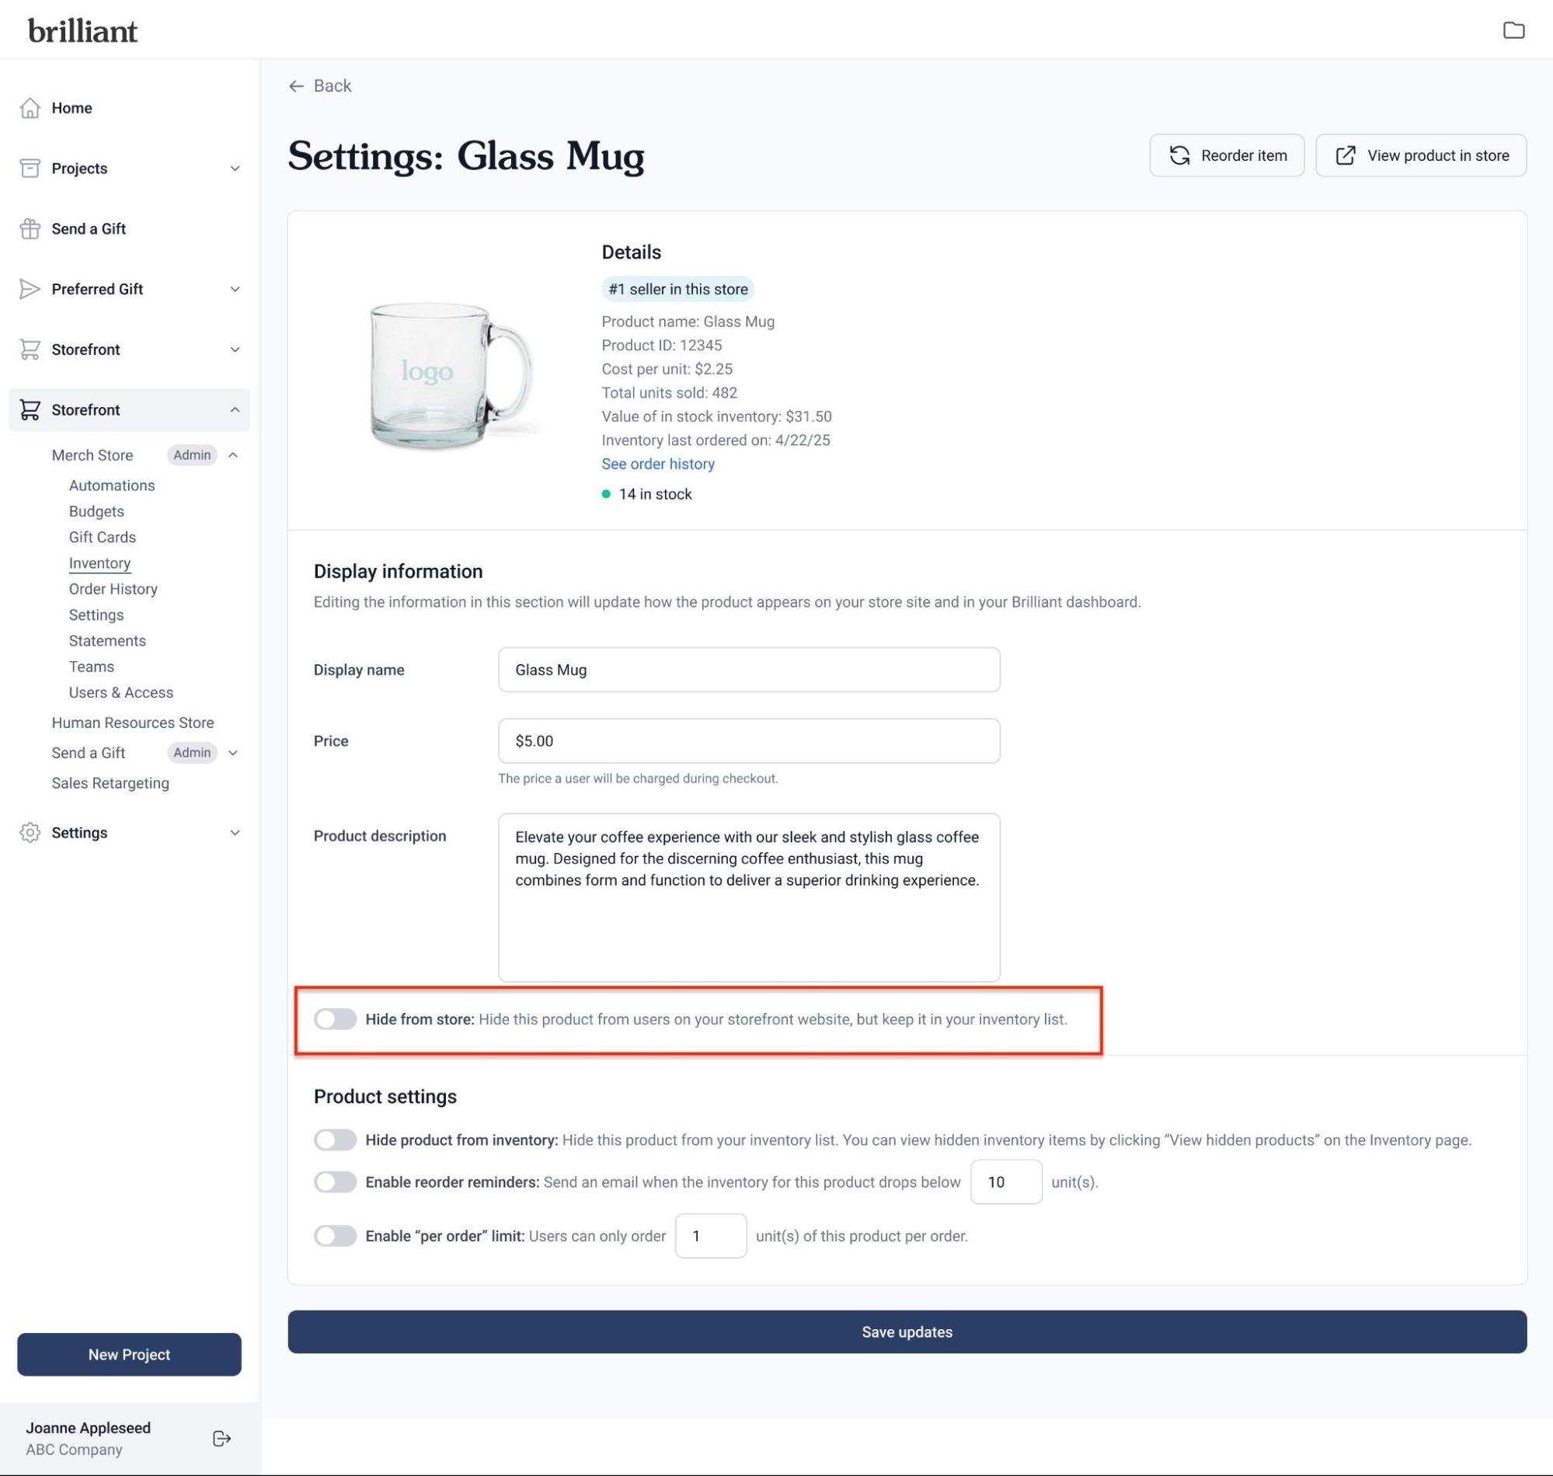Click the Preferred Gift paper plane icon
The height and width of the screenshot is (1476, 1553).
pyautogui.click(x=30, y=289)
